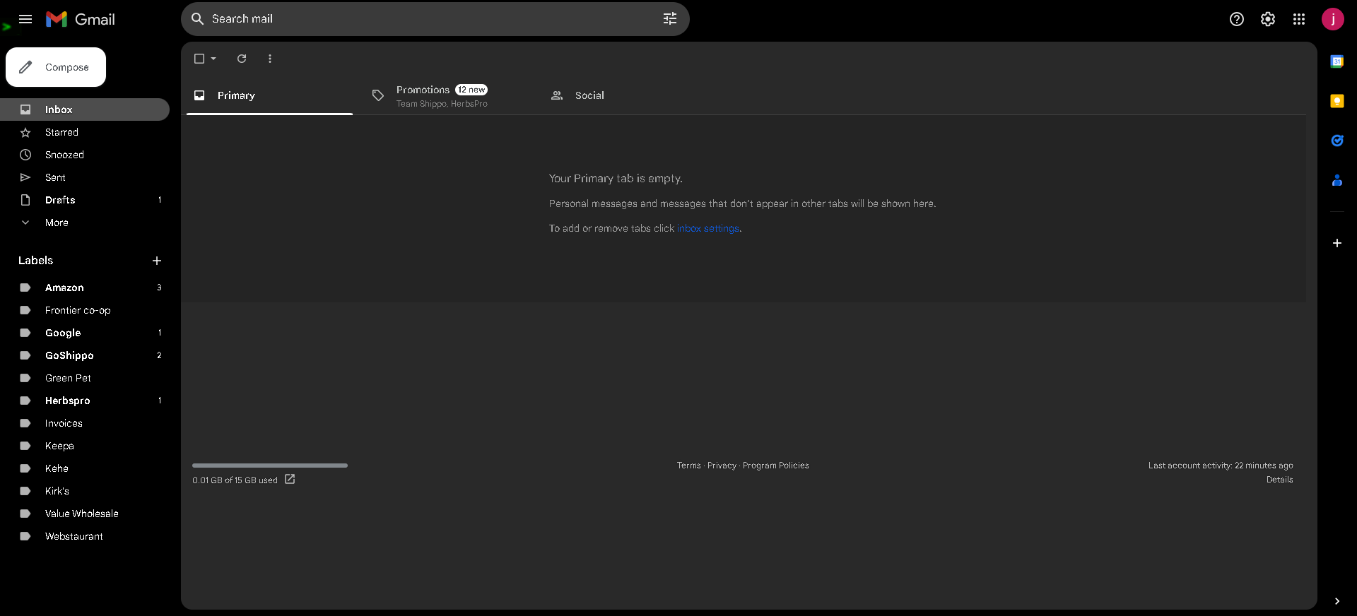
Task: Switch to the Primary tab
Action: [x=269, y=95]
